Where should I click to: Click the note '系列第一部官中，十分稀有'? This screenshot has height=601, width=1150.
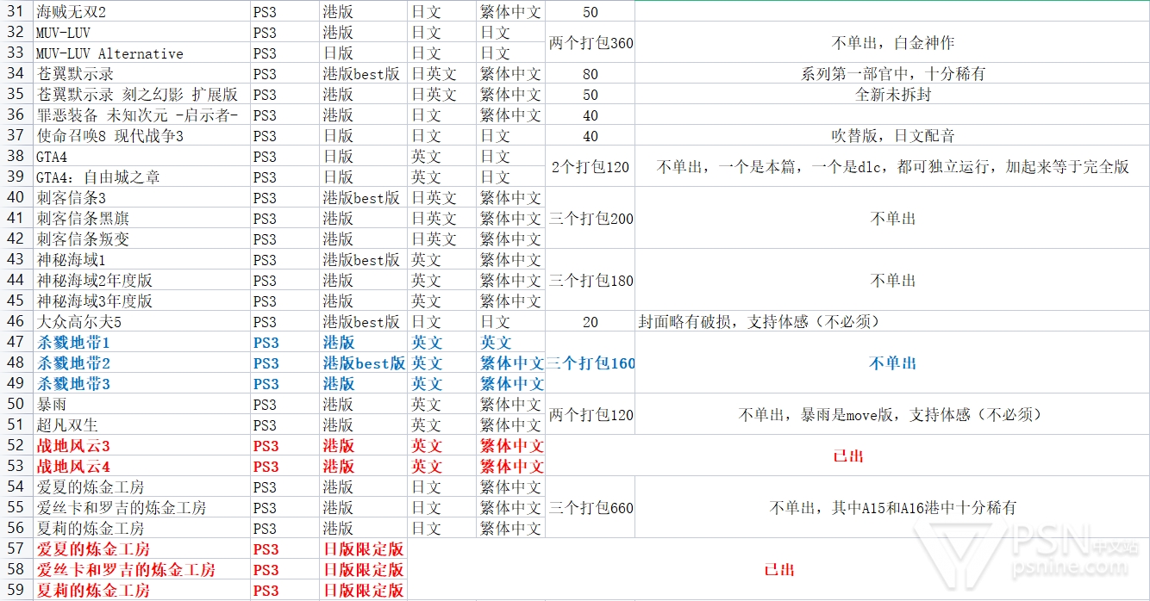892,74
